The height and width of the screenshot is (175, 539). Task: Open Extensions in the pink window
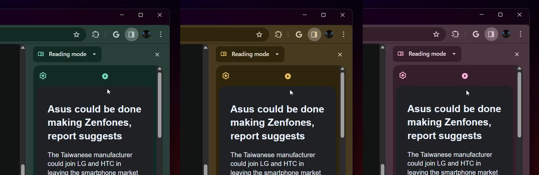[455, 34]
